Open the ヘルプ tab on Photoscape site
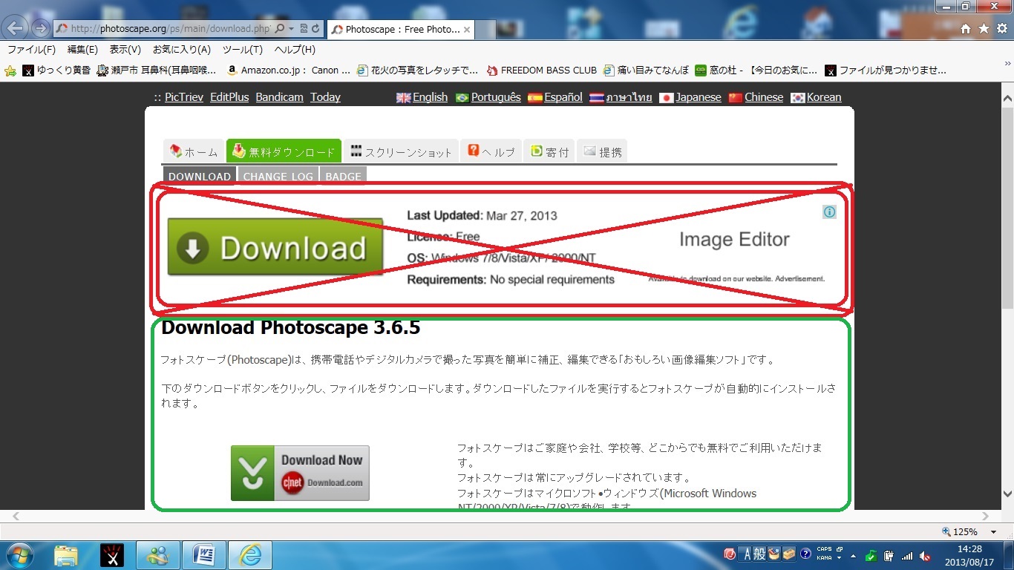1014x570 pixels. (x=491, y=151)
